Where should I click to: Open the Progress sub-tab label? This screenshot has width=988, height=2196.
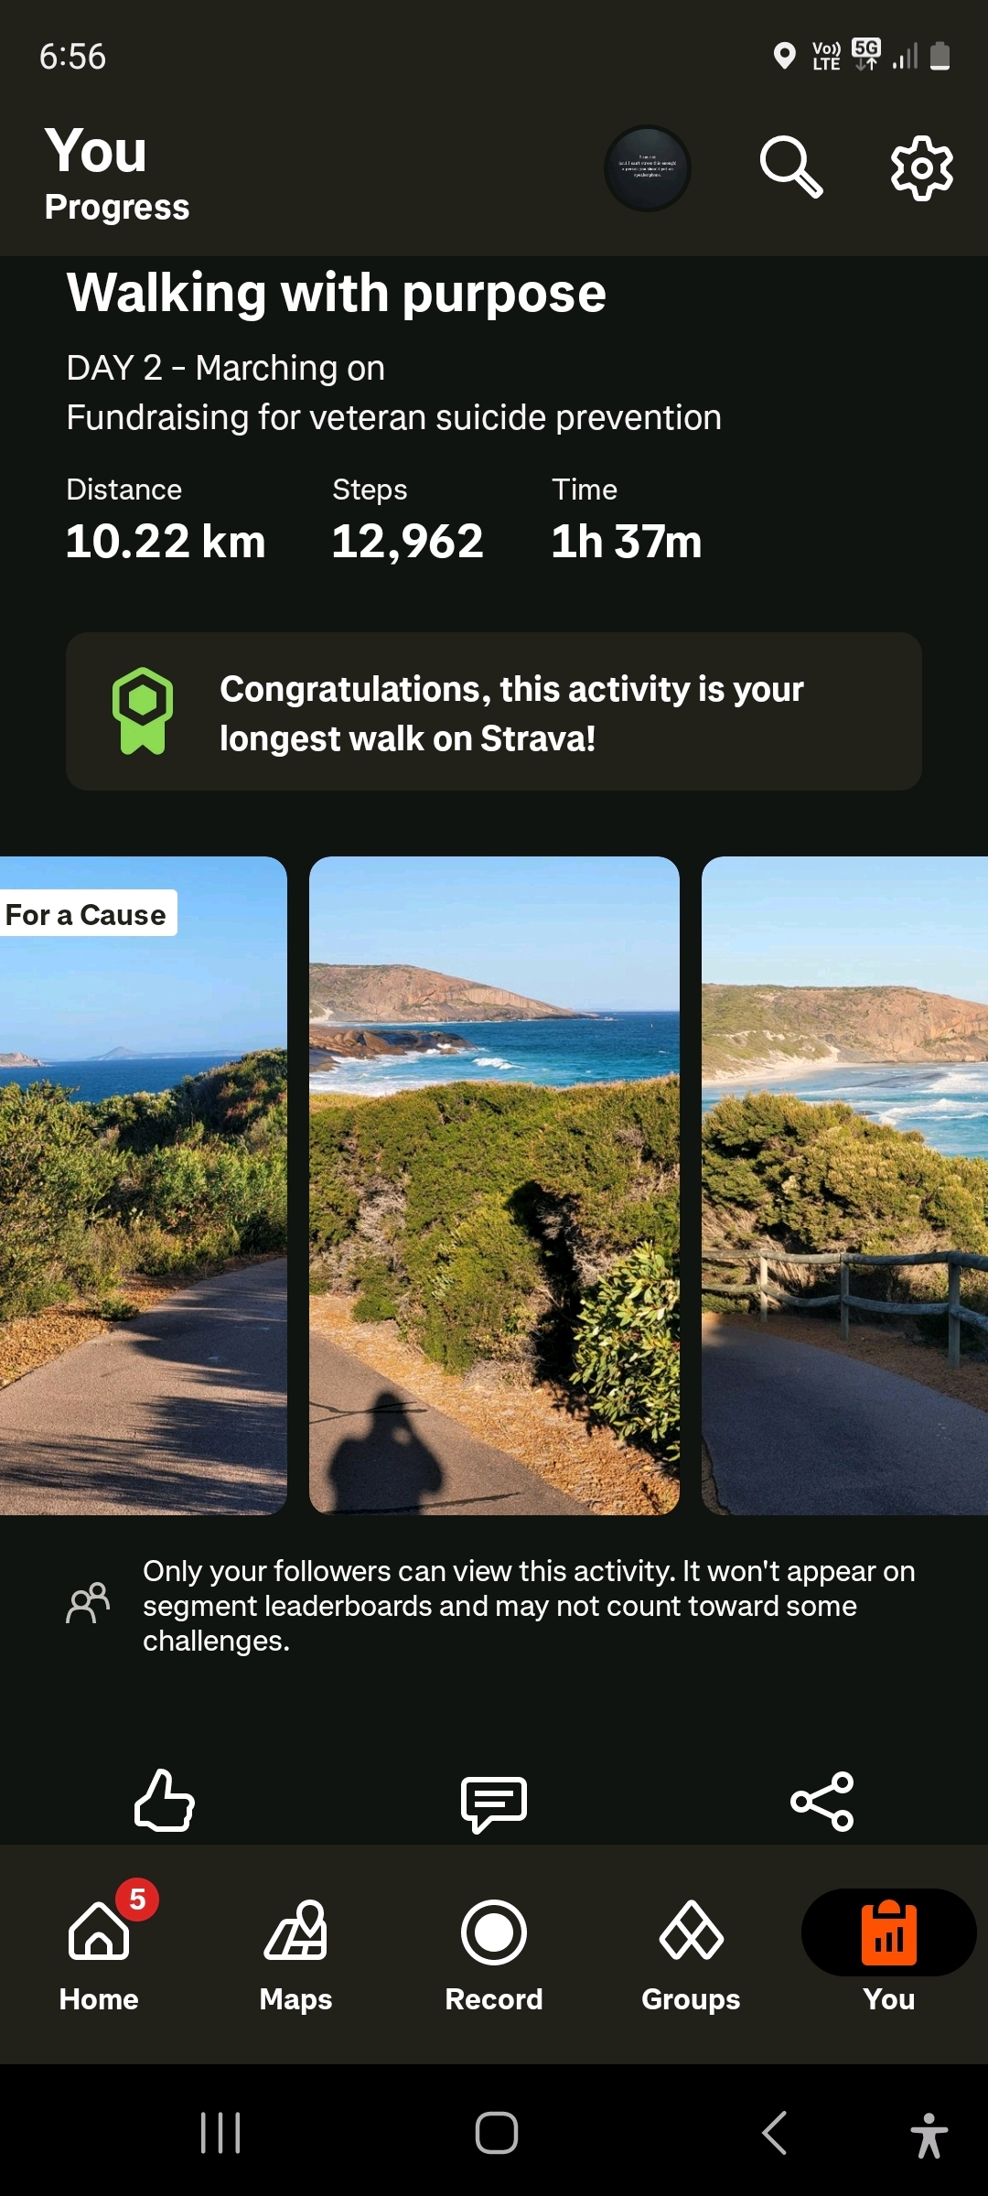[x=117, y=207]
